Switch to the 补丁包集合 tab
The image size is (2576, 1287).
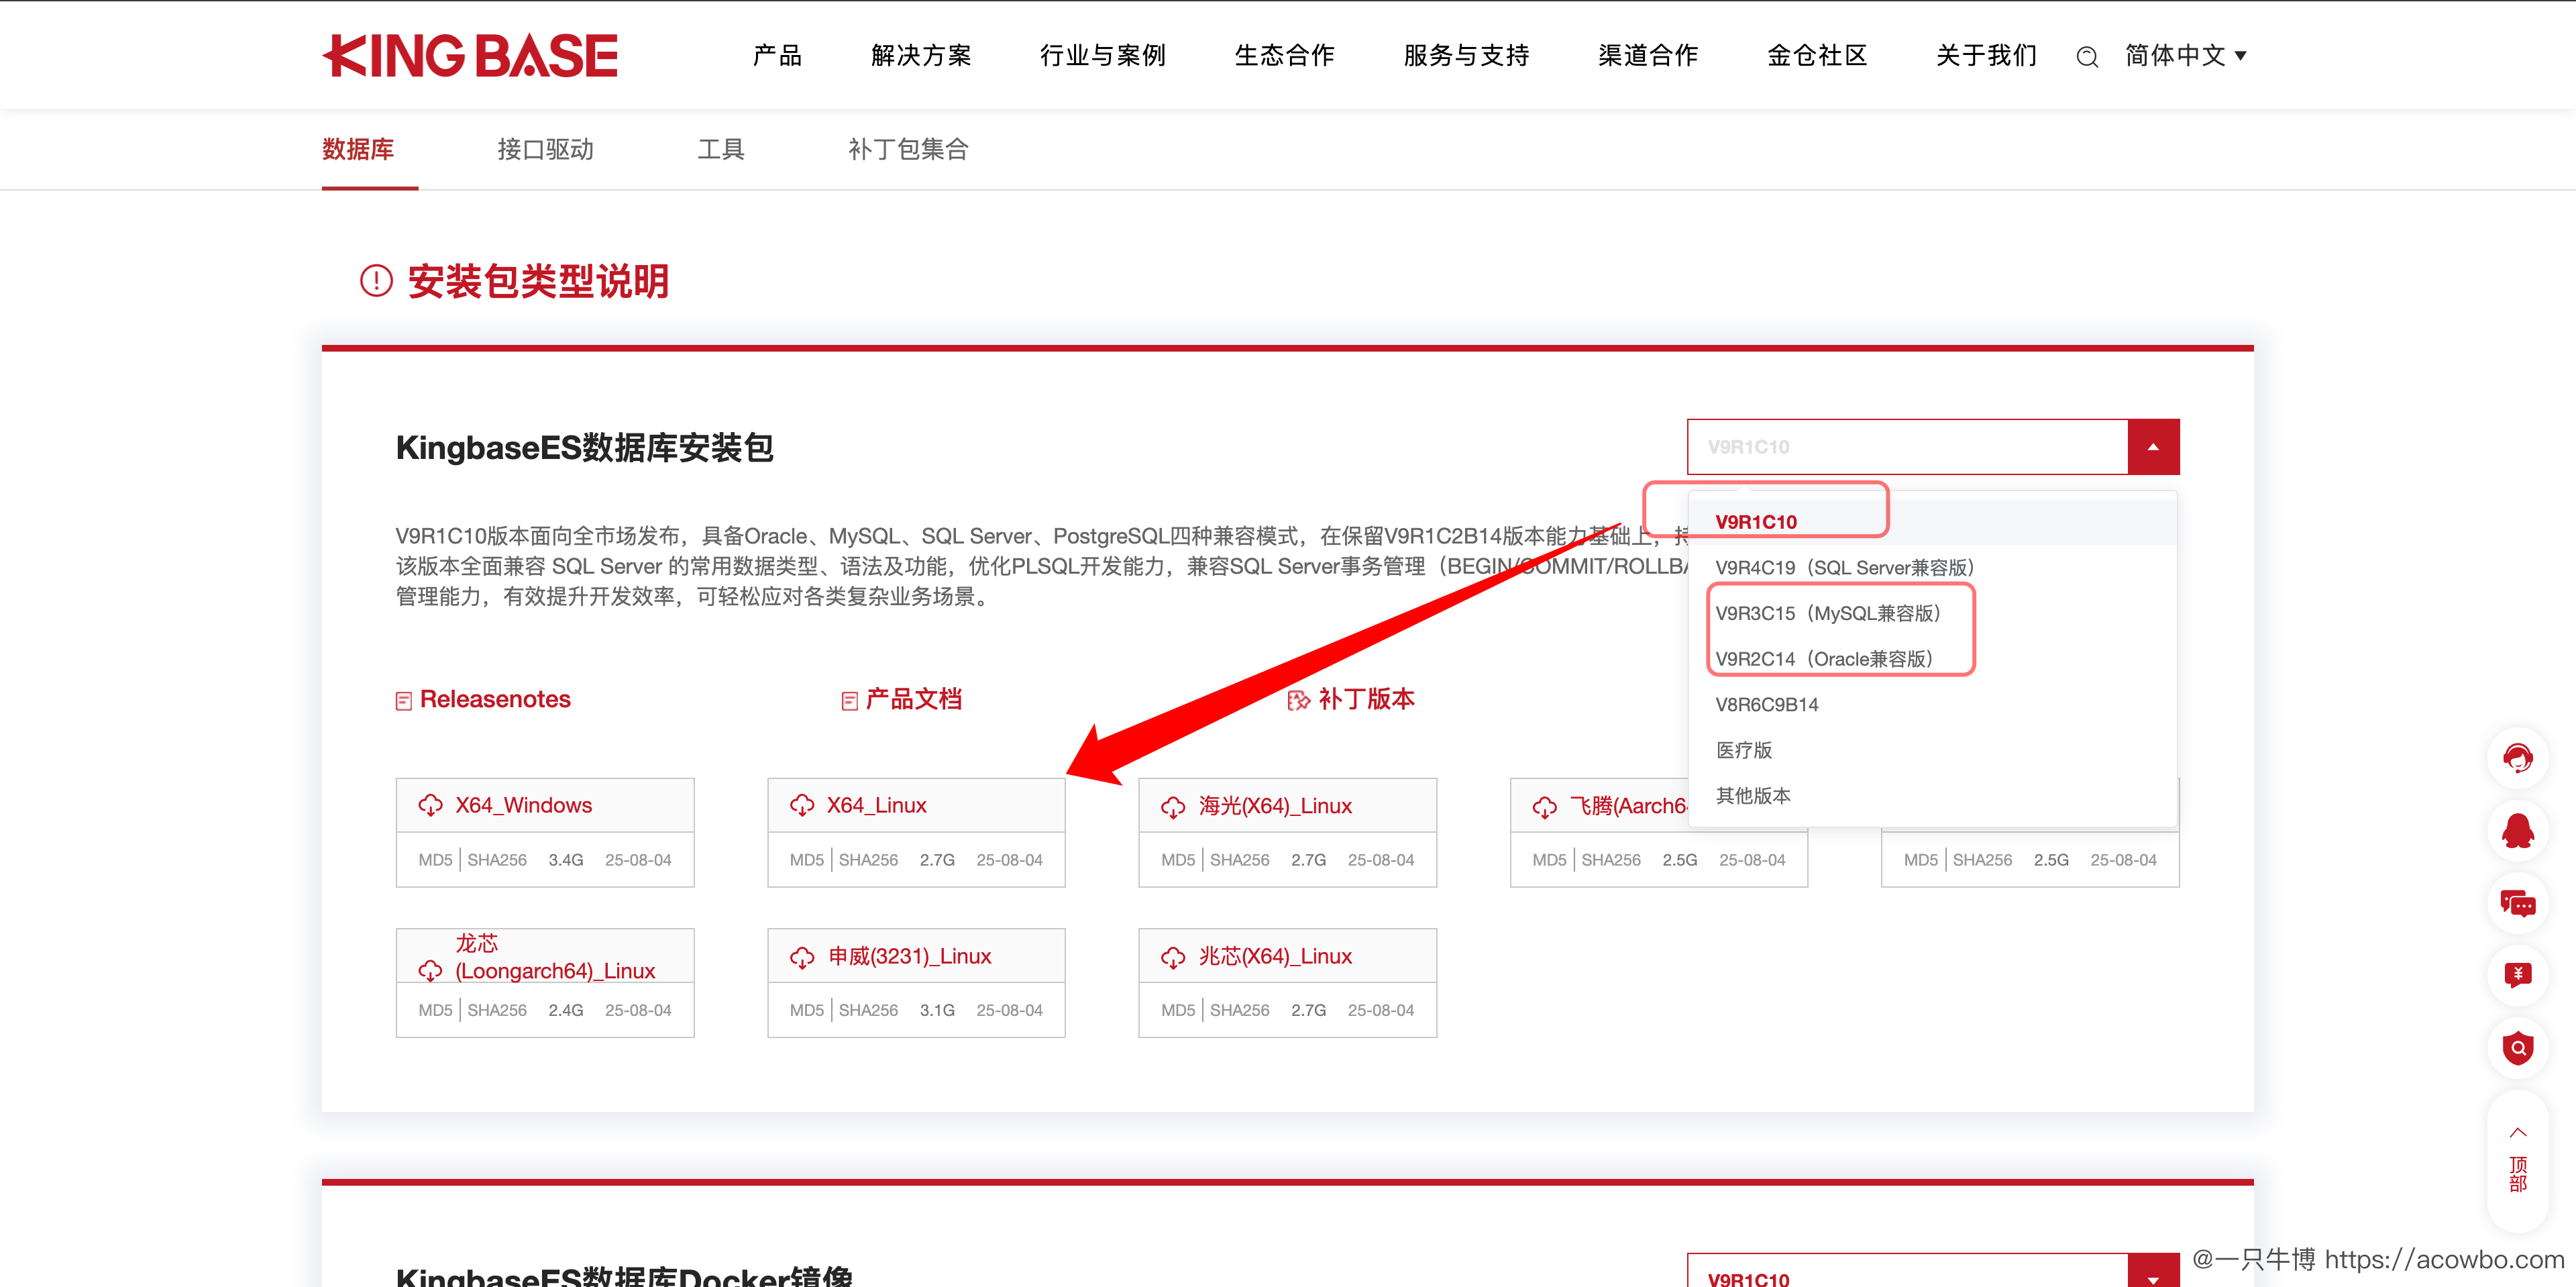click(x=908, y=149)
